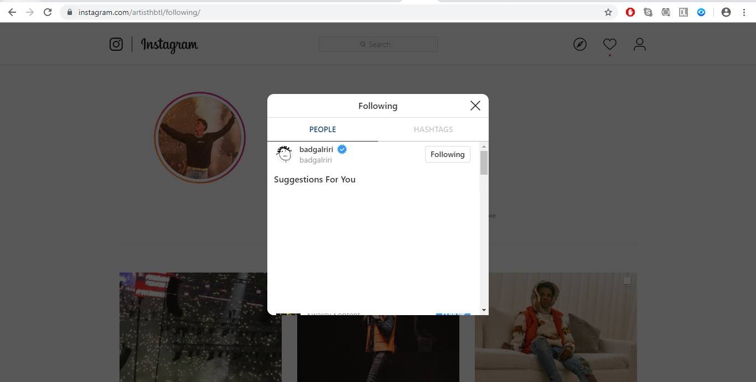The image size is (756, 382).
Task: Open the Chrome three-dot menu
Action: point(744,12)
